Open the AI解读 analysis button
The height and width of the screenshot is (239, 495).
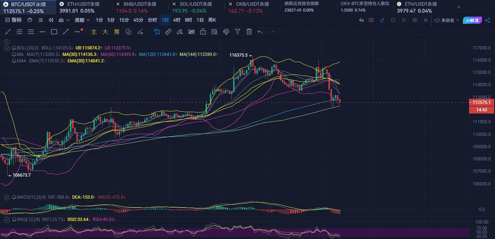coord(472,20)
